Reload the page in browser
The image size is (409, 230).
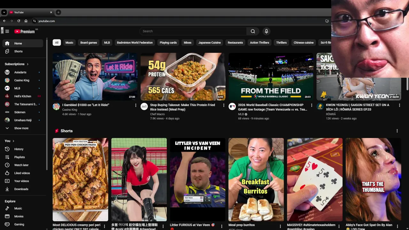(x=19, y=21)
